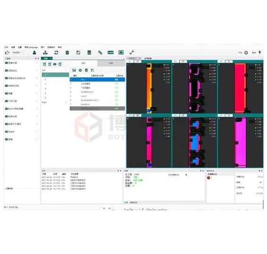
Task: Toggle the 3D view button of image pane 2
Action: (x=183, y=61)
